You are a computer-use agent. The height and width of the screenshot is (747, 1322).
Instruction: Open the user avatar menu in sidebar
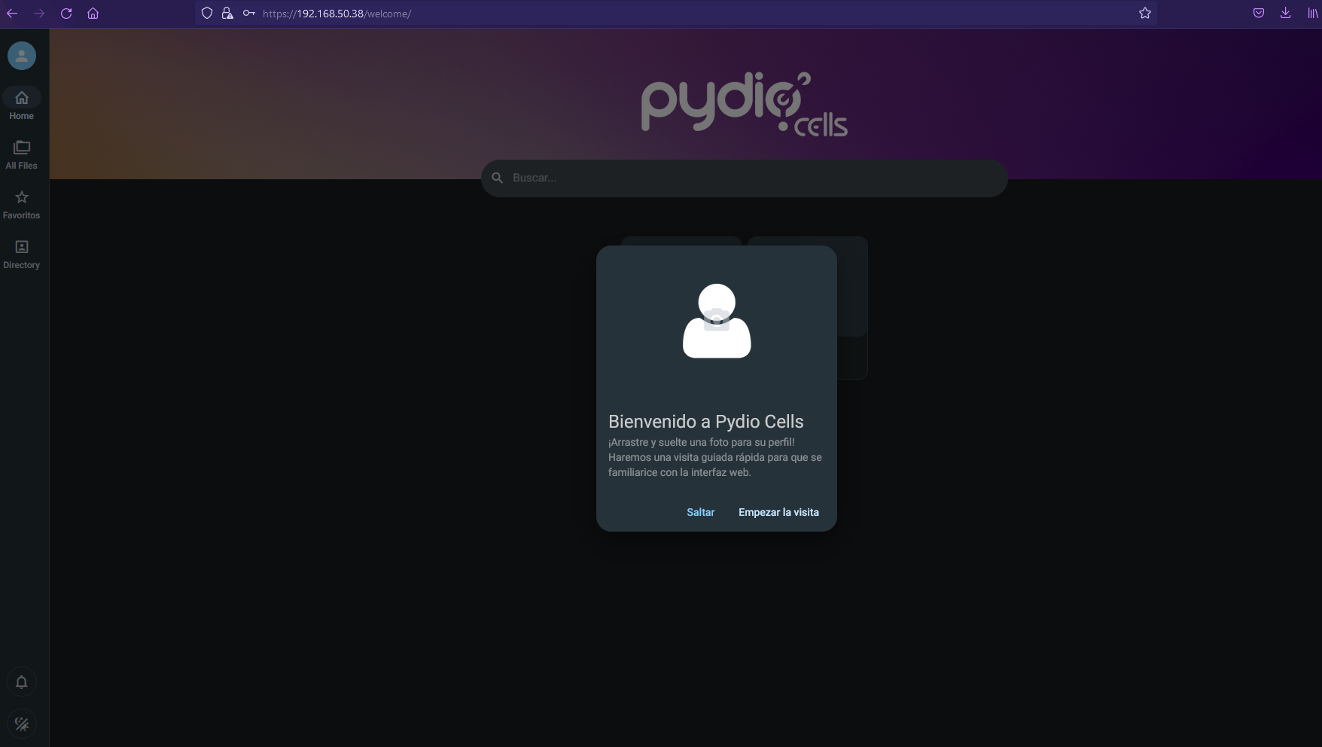[22, 56]
